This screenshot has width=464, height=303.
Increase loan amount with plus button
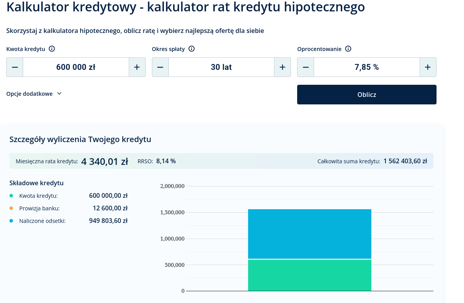point(137,67)
